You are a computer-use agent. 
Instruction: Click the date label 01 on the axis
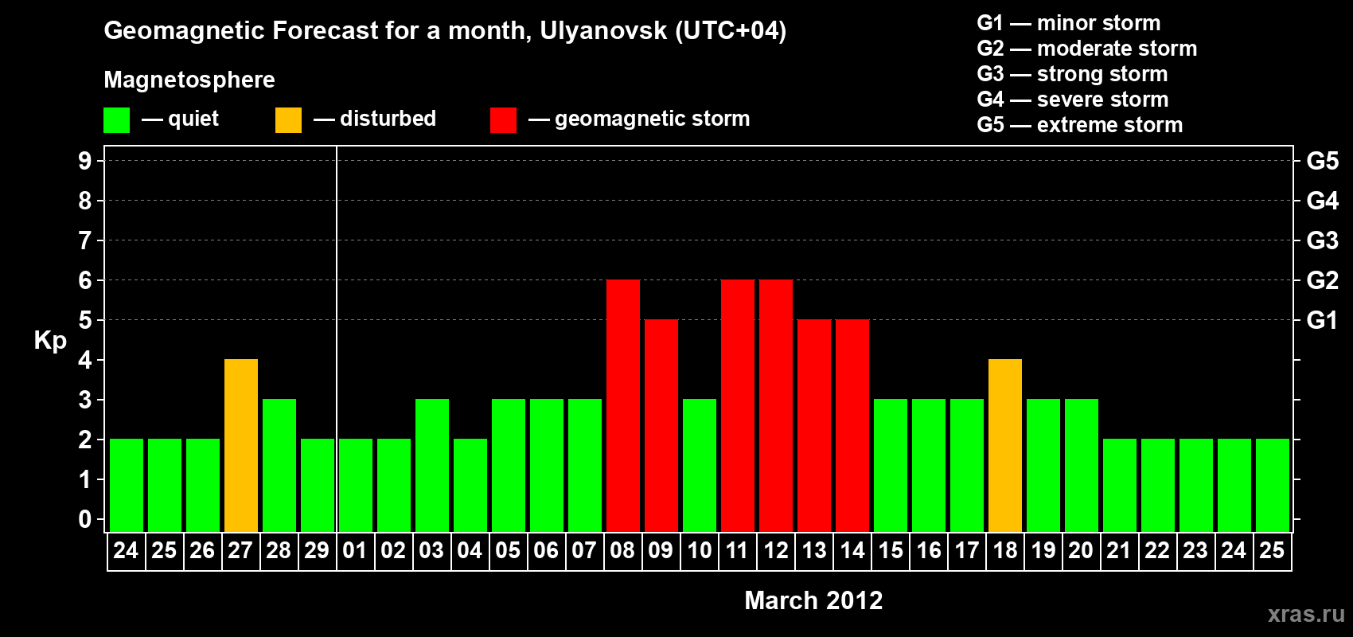coord(355,551)
